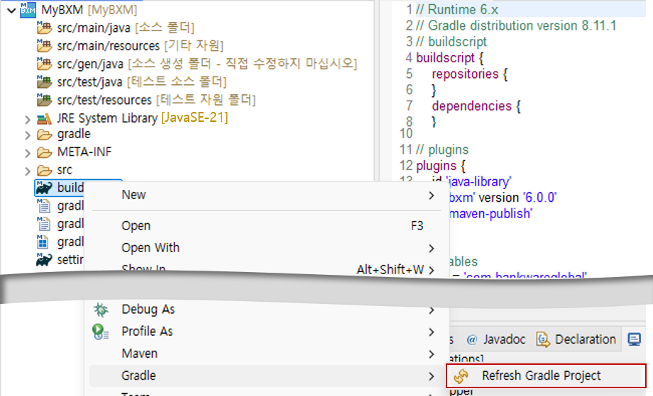The width and height of the screenshot is (653, 396).
Task: Click the first gradl file's document icon
Action: coord(43,205)
